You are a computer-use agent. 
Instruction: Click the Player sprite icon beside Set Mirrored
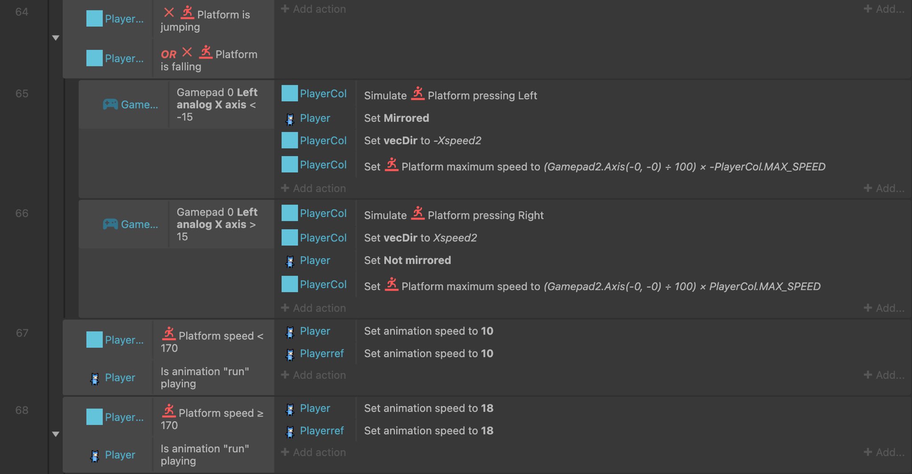[x=290, y=119]
